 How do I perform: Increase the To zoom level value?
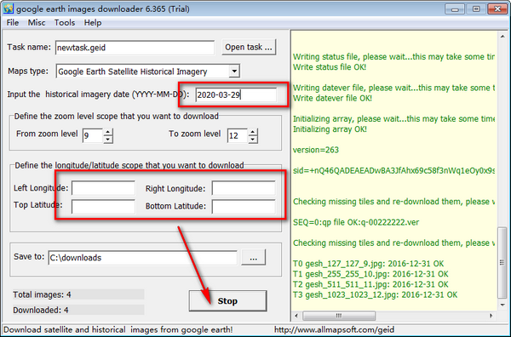253,132
